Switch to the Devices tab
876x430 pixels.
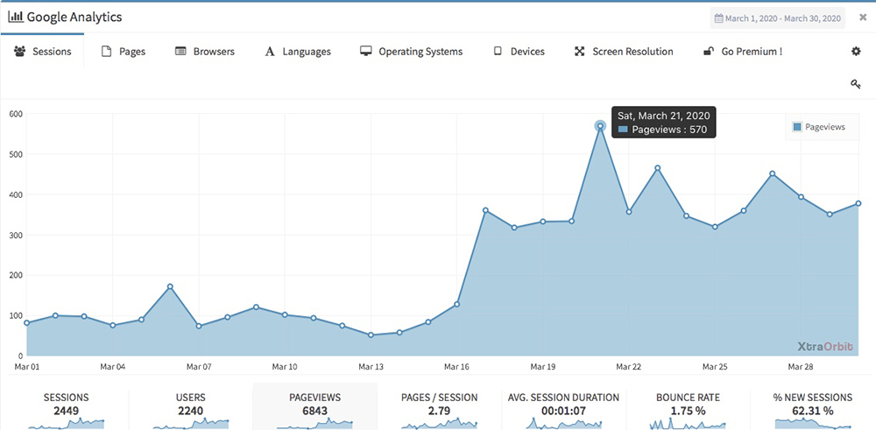point(519,52)
